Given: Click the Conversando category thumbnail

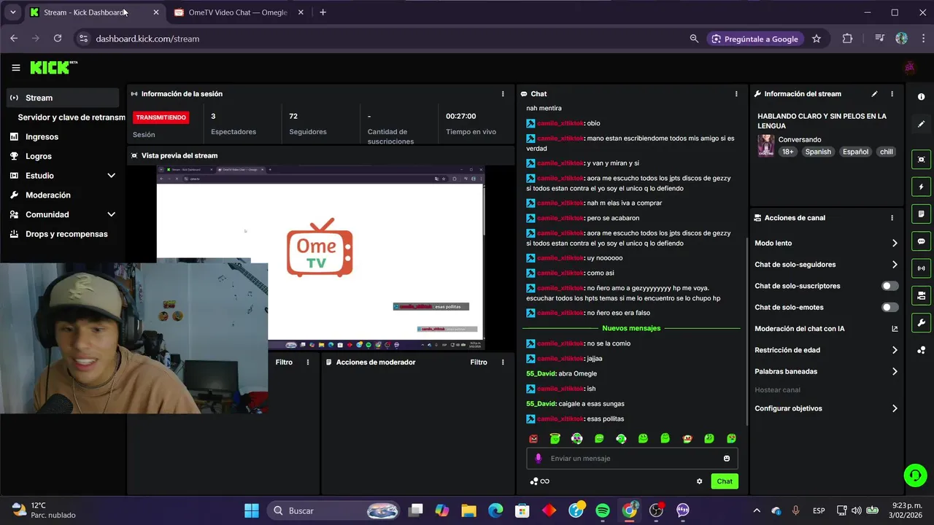Looking at the screenshot, I should [765, 145].
